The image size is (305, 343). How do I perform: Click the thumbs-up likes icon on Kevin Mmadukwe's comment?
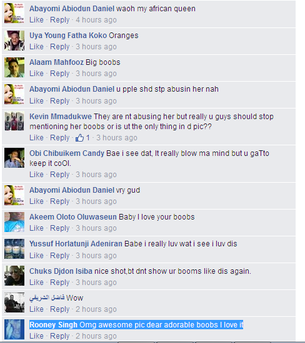click(x=79, y=138)
